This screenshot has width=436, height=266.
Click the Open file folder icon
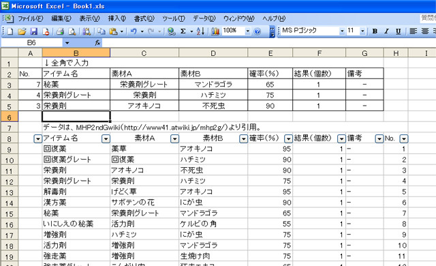[x=22, y=31]
